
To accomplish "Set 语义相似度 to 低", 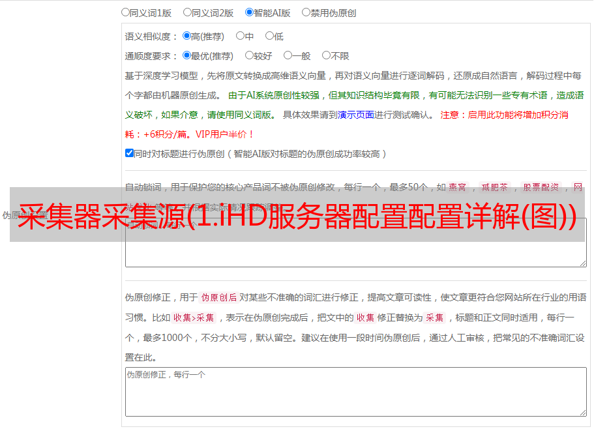I will (269, 36).
